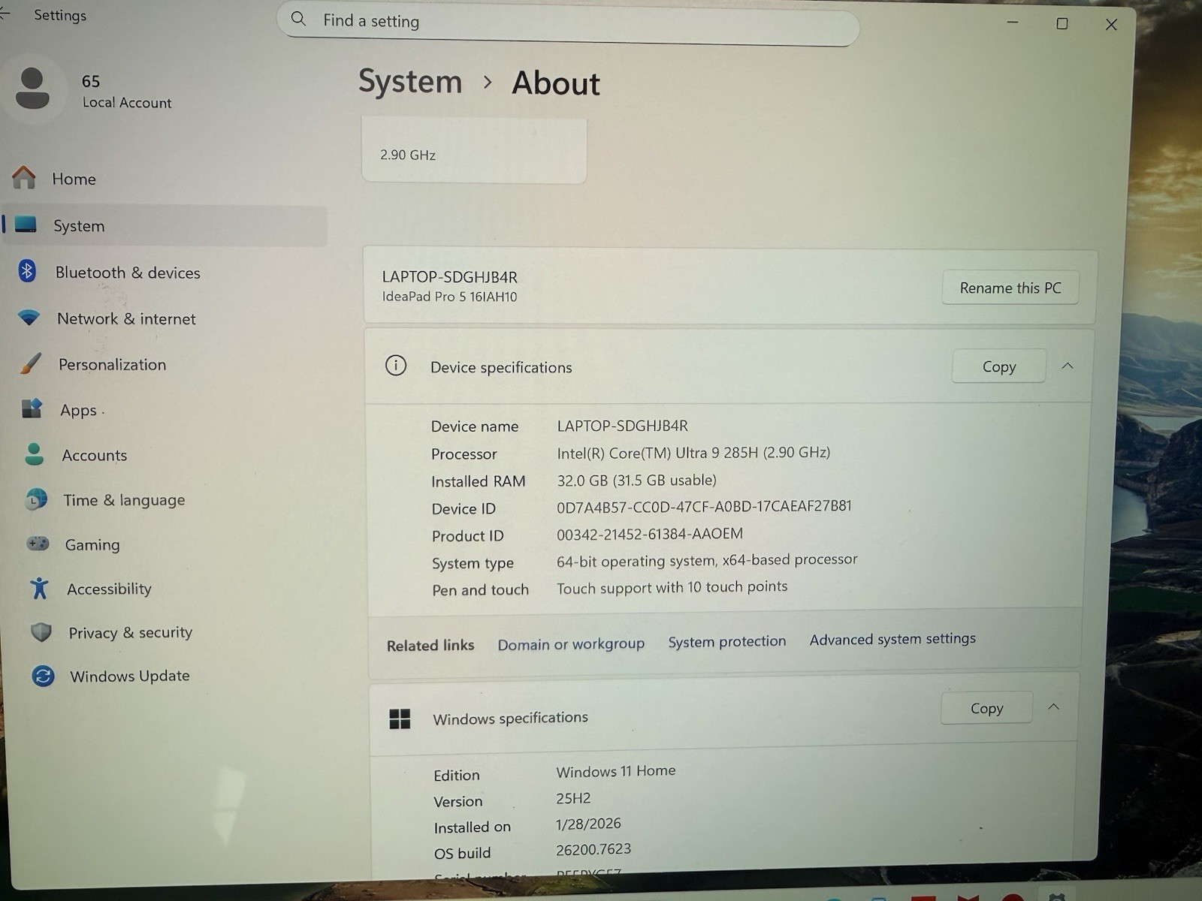The height and width of the screenshot is (901, 1202).
Task: Click the System monitor icon
Action: coord(26,224)
